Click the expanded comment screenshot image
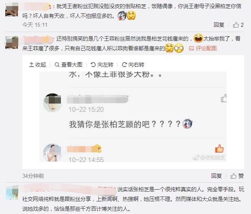Image resolution: width=251 pixels, height=214 pixels. pos(133,117)
